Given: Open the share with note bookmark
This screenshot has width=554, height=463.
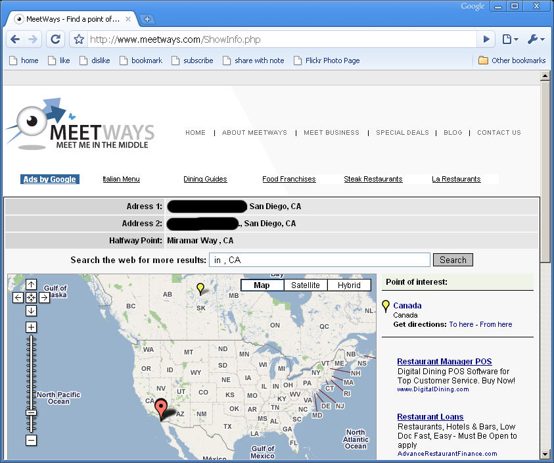Looking at the screenshot, I should click(254, 61).
